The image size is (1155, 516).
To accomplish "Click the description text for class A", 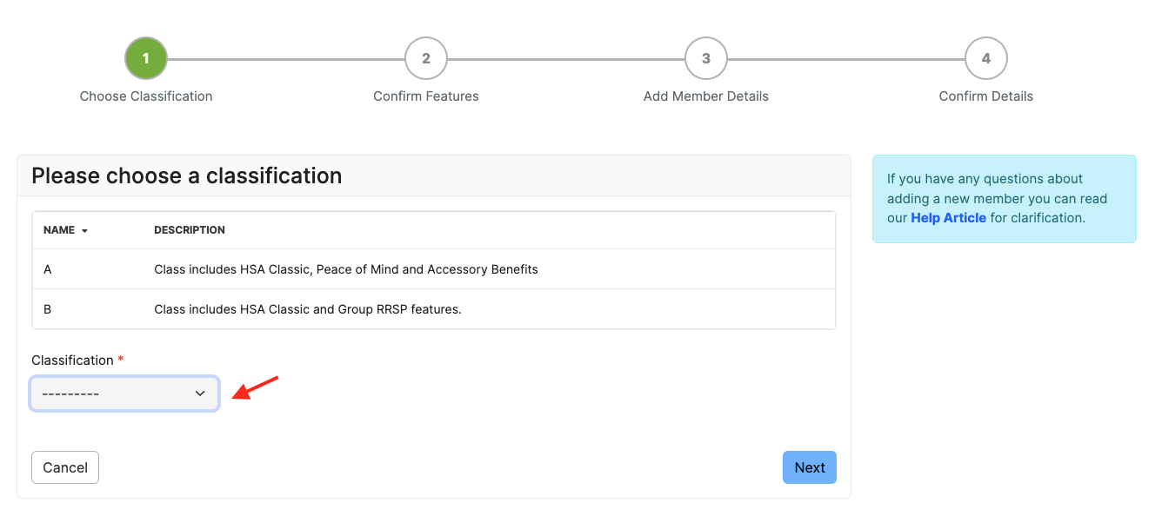I will tap(346, 269).
